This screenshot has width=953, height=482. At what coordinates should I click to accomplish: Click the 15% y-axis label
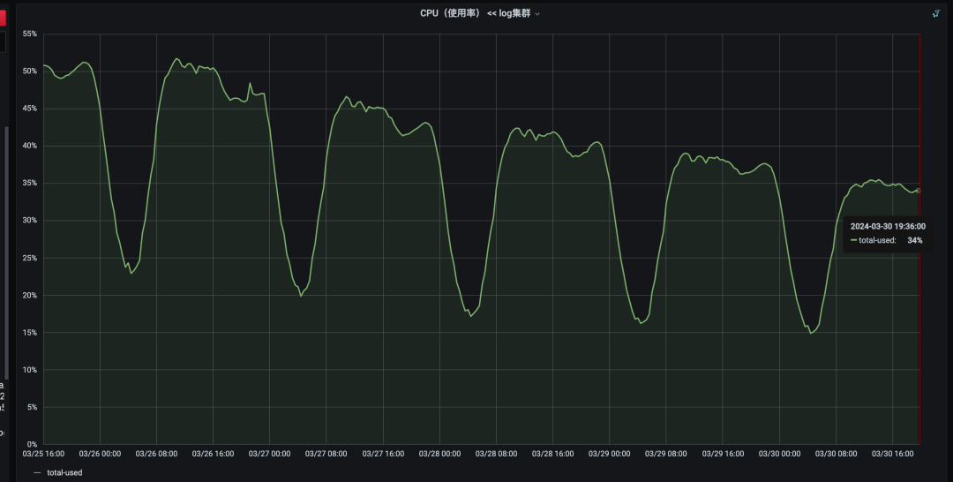click(30, 333)
